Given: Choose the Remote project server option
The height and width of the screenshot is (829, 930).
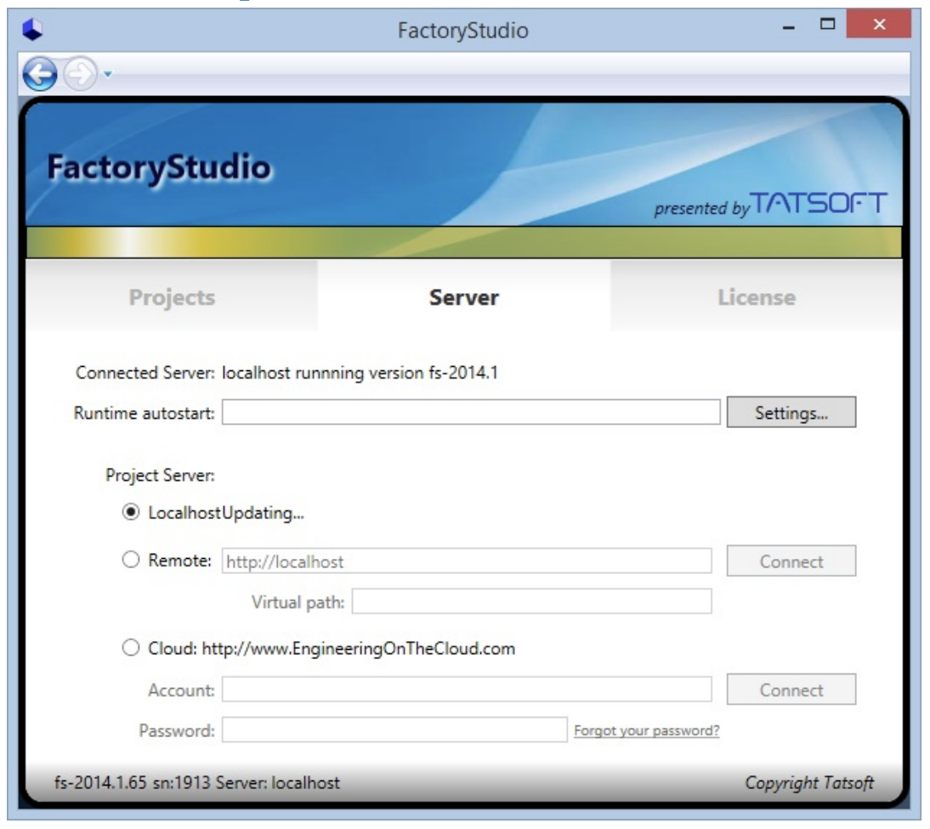Looking at the screenshot, I should [x=130, y=561].
